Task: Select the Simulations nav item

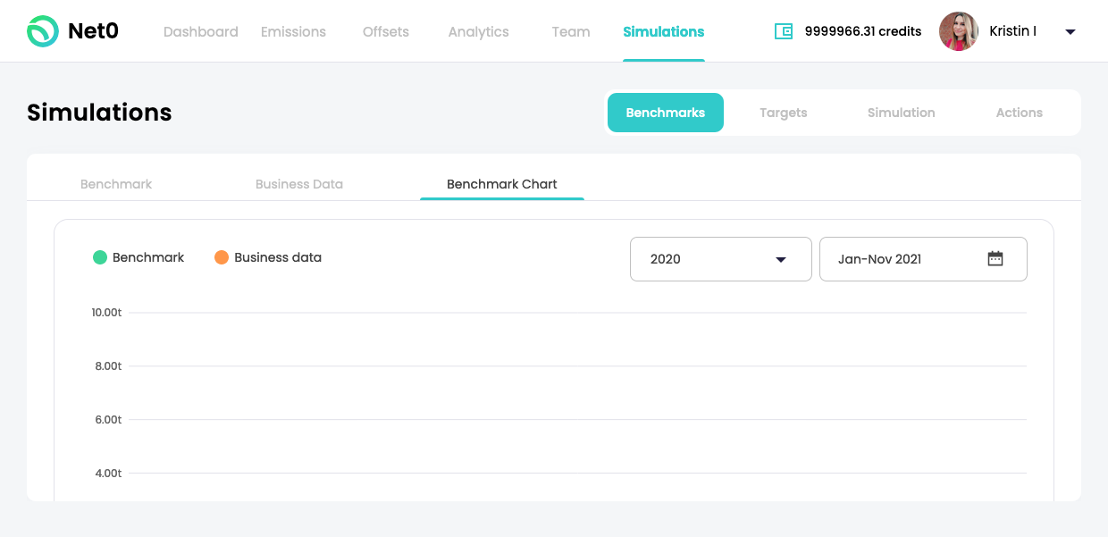Action: 664,31
